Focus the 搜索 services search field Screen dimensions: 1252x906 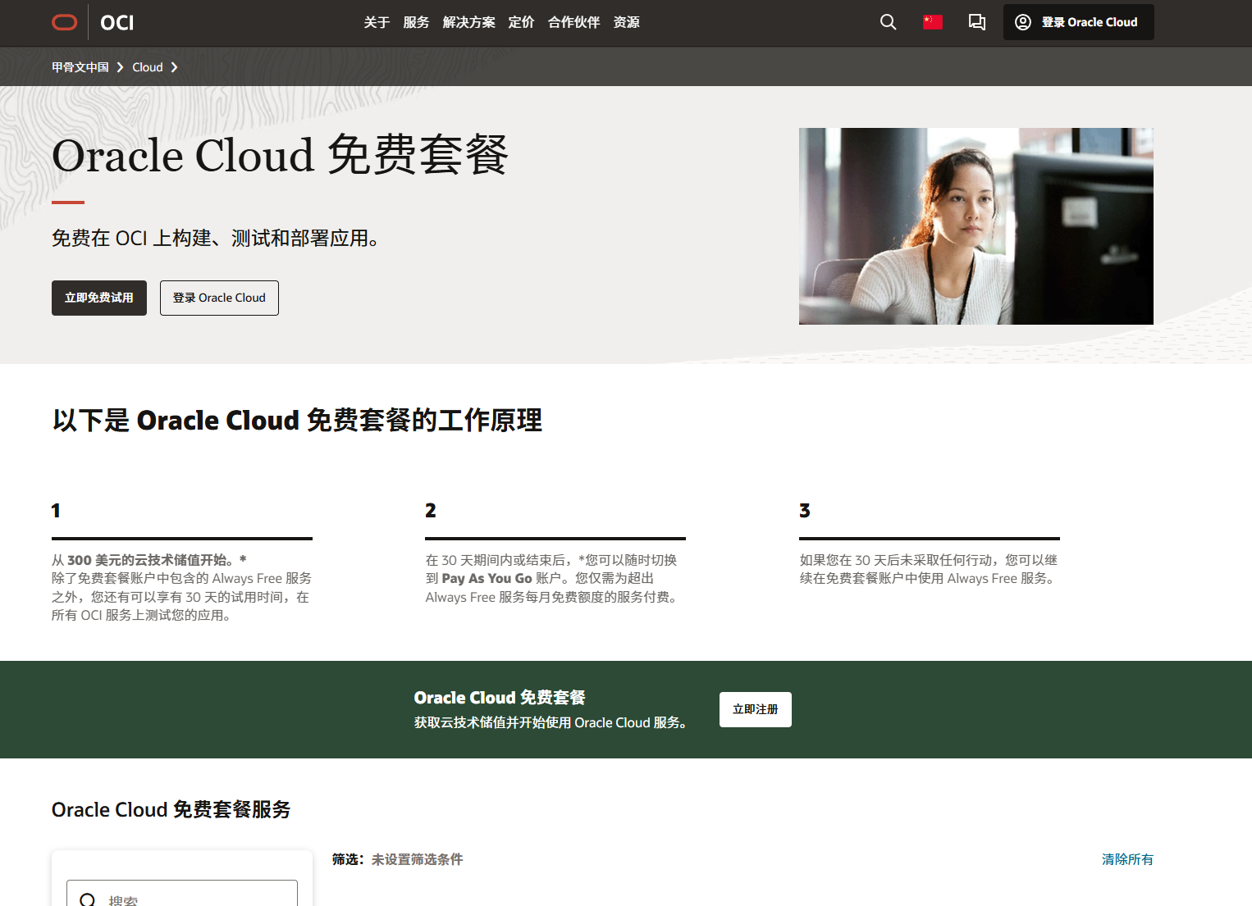pos(182,894)
